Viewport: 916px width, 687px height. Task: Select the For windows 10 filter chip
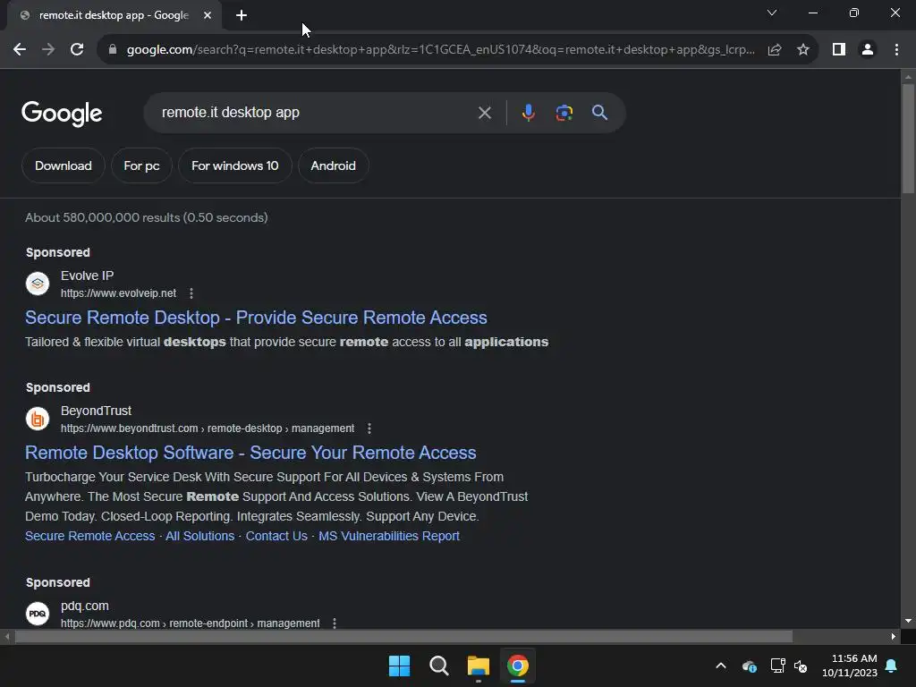click(x=235, y=165)
